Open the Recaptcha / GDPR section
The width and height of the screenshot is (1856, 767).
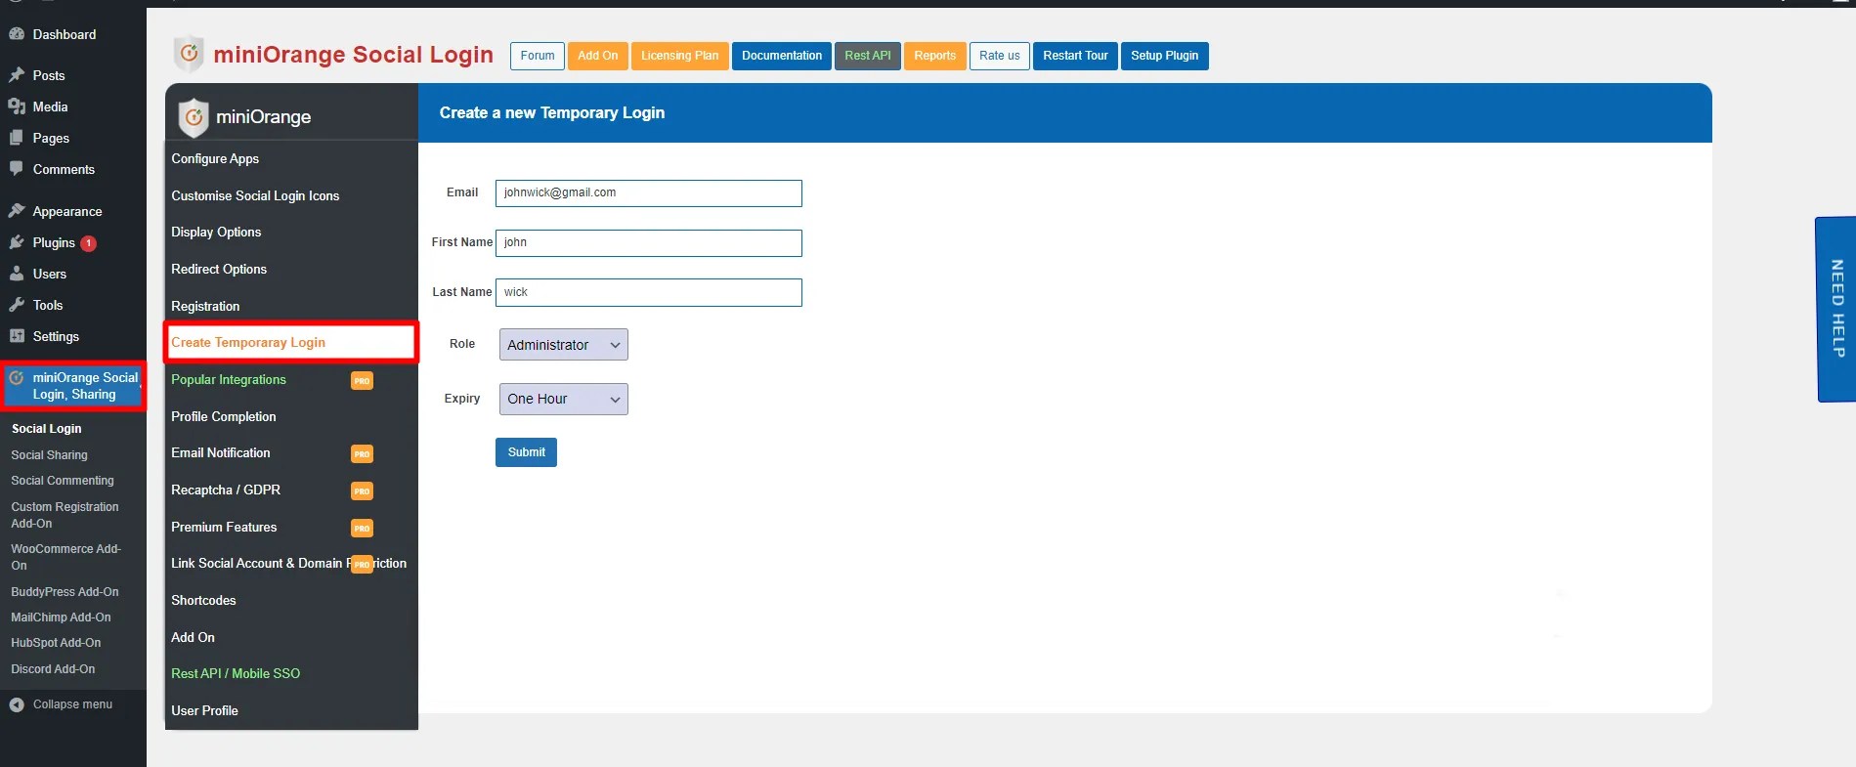(226, 490)
